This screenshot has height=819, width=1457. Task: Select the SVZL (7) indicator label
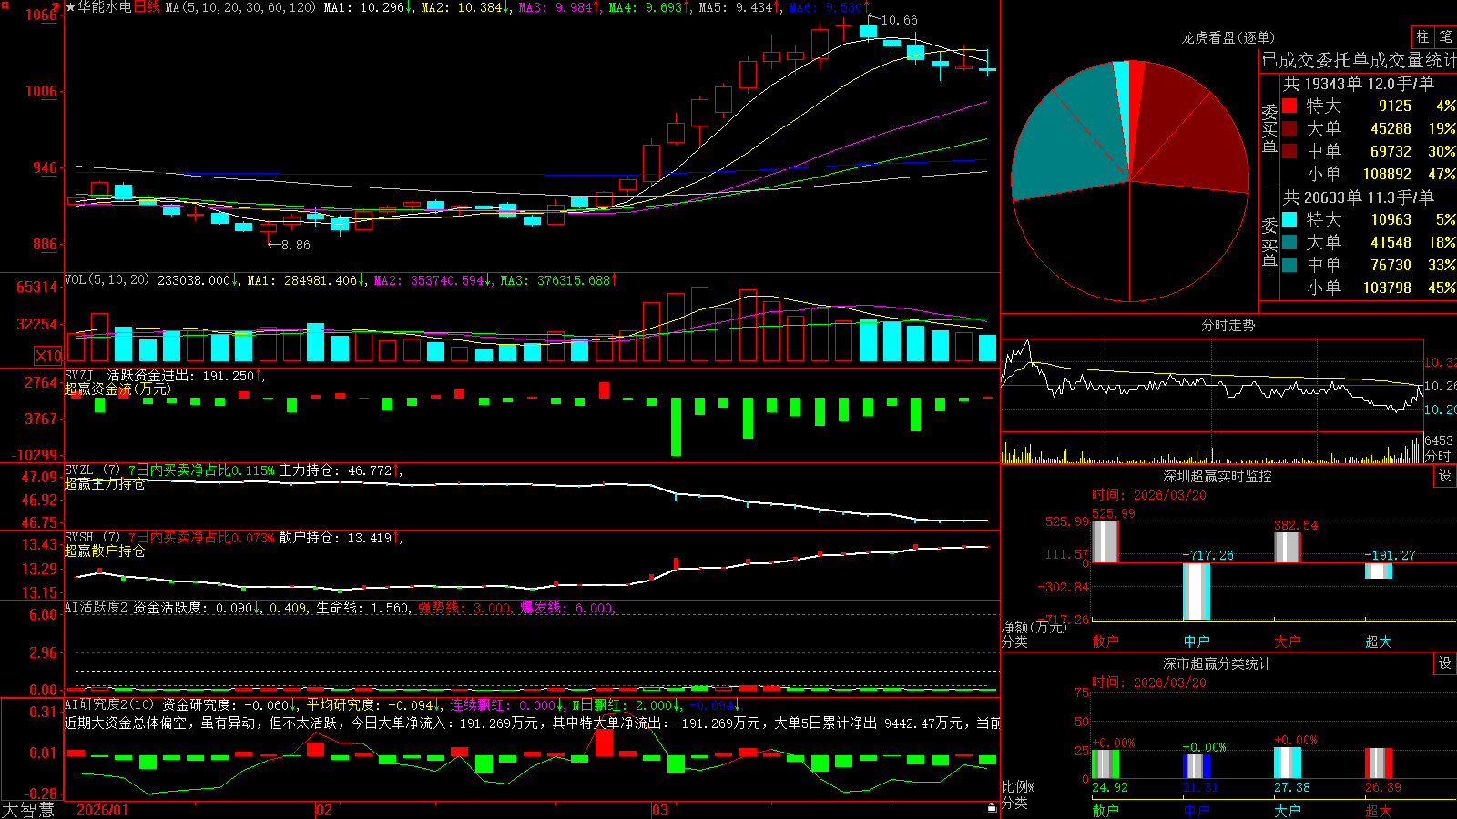click(x=92, y=470)
